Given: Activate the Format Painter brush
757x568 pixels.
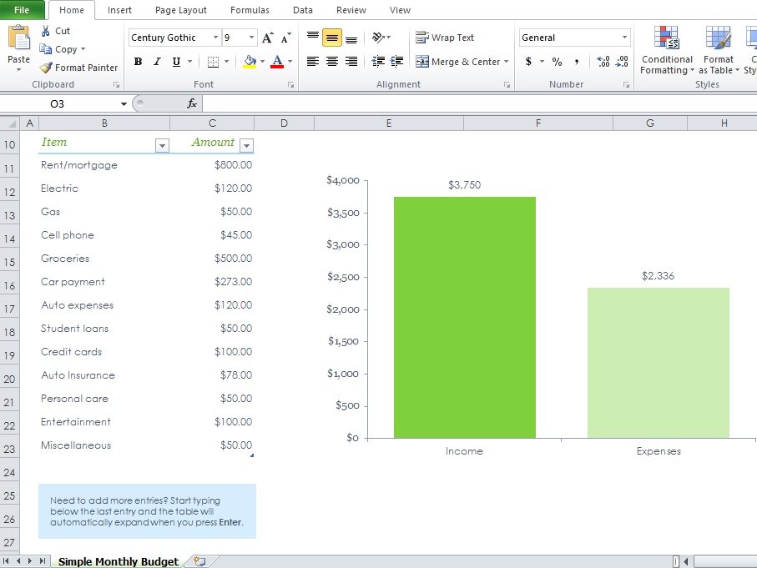Looking at the screenshot, I should tap(46, 68).
